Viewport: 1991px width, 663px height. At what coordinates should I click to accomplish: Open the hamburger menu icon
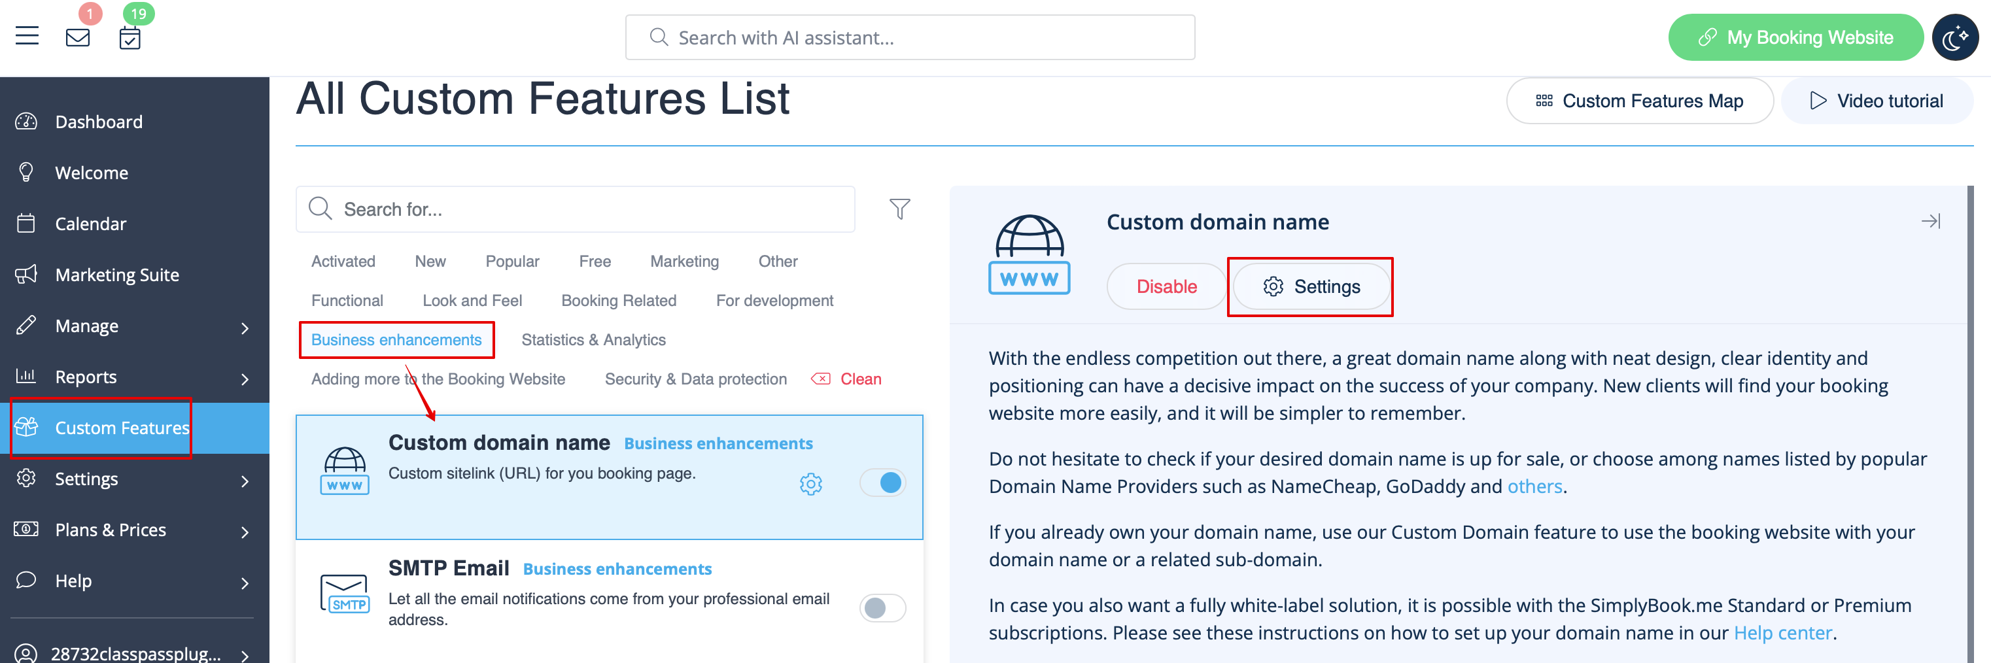27,37
